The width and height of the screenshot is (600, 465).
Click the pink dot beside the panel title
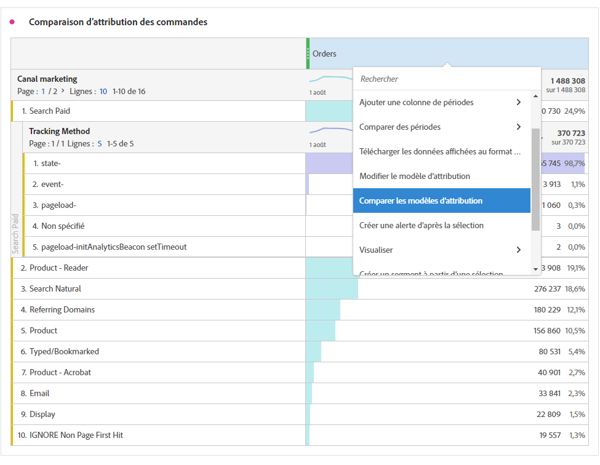pos(12,22)
